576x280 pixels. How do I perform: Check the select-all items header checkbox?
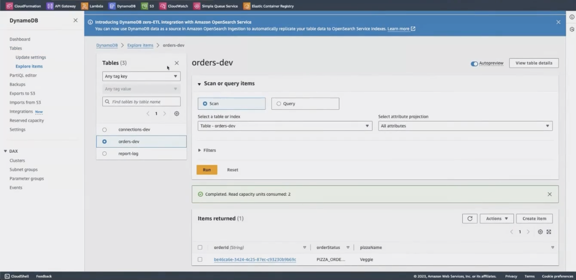pyautogui.click(x=200, y=247)
